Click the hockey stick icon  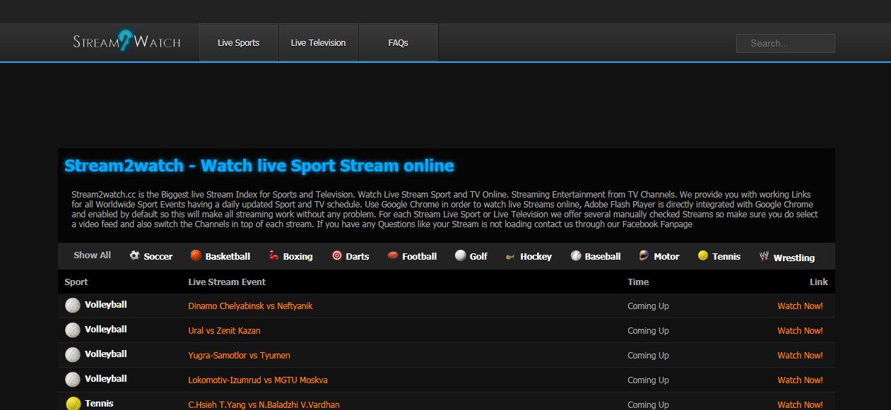point(510,256)
